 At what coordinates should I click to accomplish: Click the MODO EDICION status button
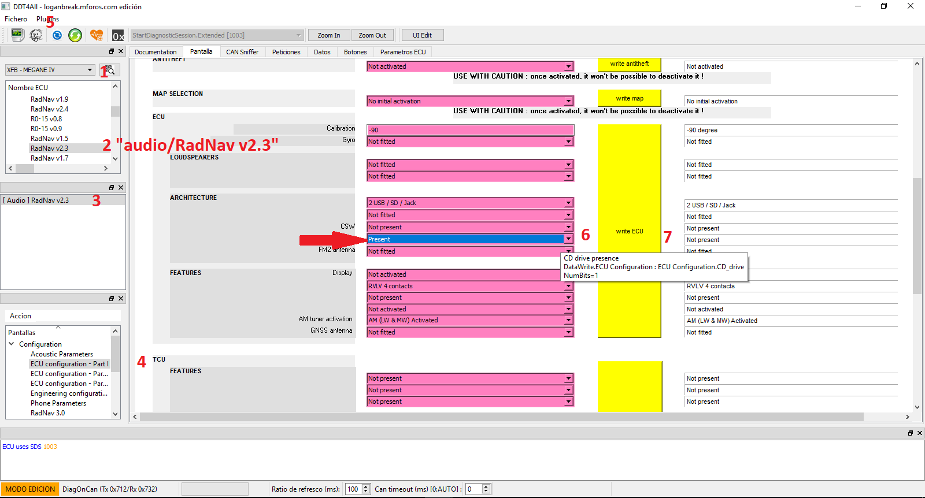[30, 489]
